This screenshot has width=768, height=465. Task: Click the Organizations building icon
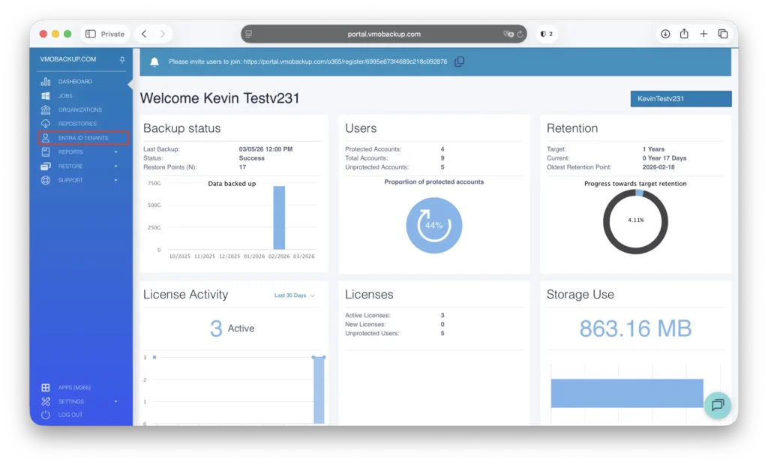click(46, 110)
